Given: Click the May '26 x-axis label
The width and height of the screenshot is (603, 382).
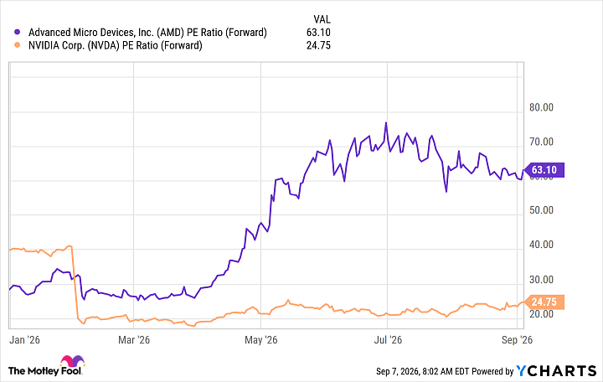Looking at the screenshot, I should pyautogui.click(x=261, y=340).
